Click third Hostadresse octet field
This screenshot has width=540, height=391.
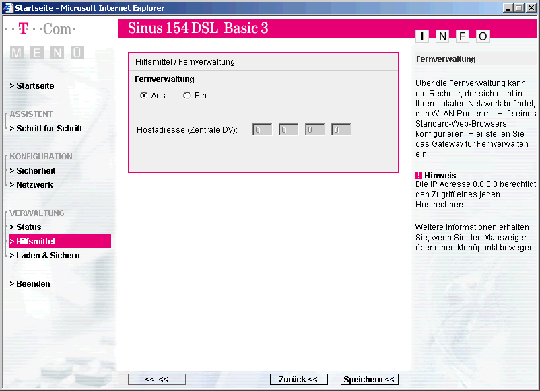point(314,129)
